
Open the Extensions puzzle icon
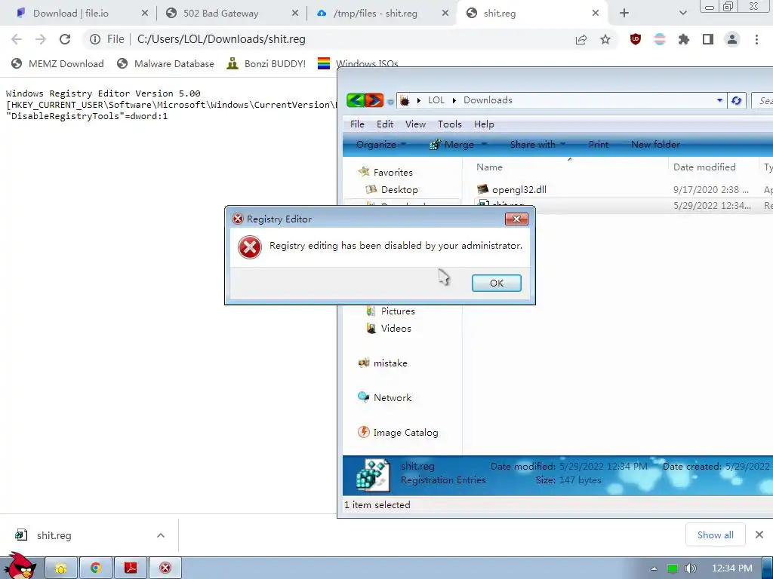click(684, 39)
